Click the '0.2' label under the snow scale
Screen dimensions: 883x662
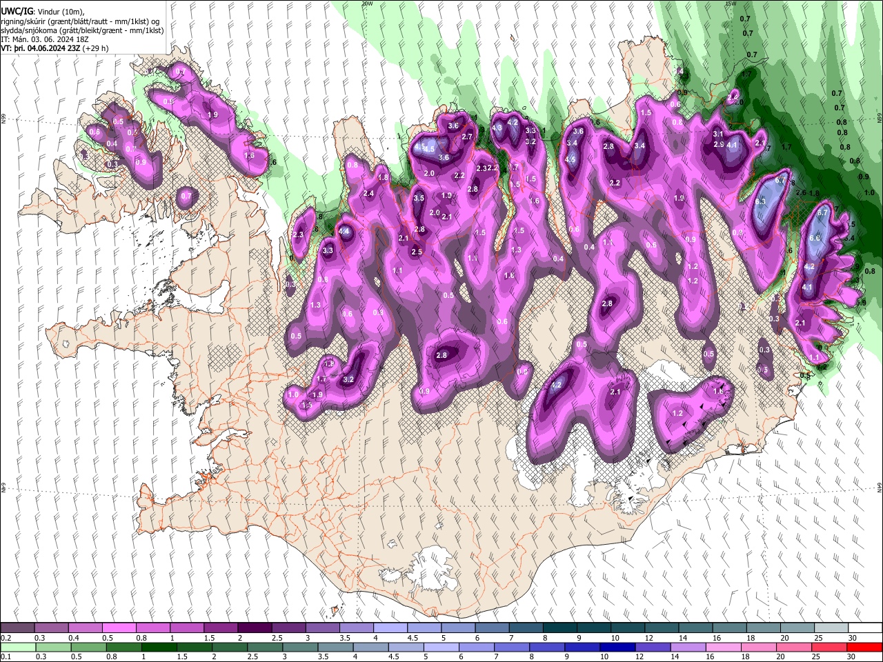[7, 638]
